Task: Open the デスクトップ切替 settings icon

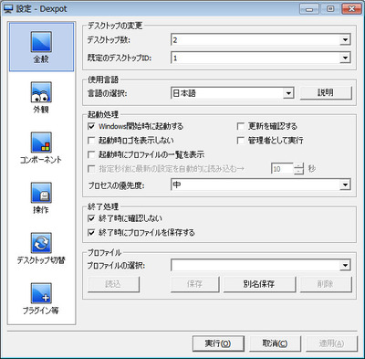Action: click(x=41, y=243)
